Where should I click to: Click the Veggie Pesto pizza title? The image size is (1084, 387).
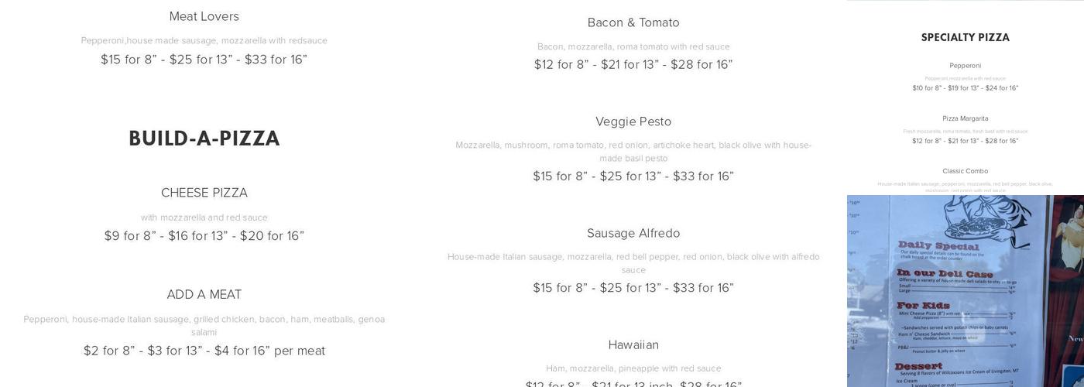pyautogui.click(x=633, y=122)
